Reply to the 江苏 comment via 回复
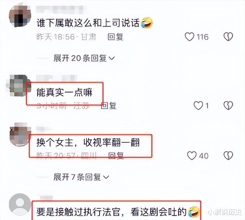The image size is (245, 220). pyautogui.click(x=108, y=105)
